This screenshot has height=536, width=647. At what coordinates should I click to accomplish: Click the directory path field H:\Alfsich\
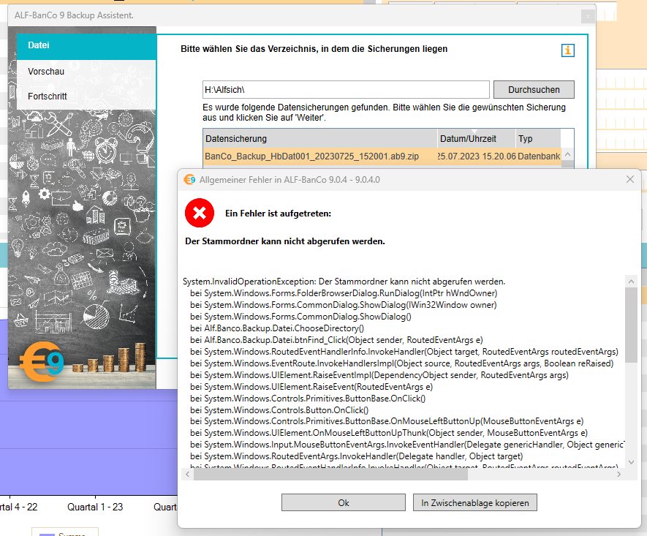(x=346, y=89)
